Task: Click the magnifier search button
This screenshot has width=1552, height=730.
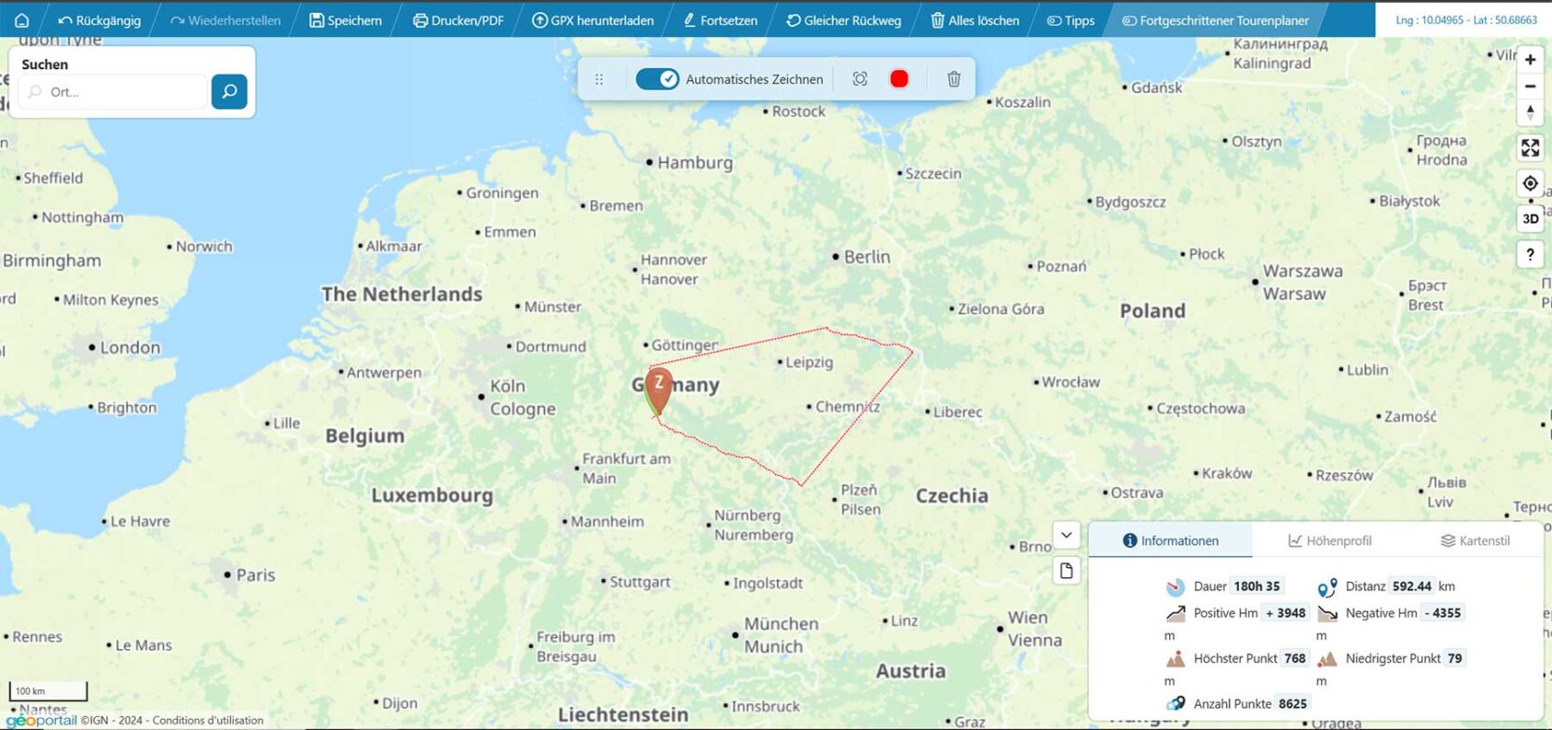Action: click(229, 91)
